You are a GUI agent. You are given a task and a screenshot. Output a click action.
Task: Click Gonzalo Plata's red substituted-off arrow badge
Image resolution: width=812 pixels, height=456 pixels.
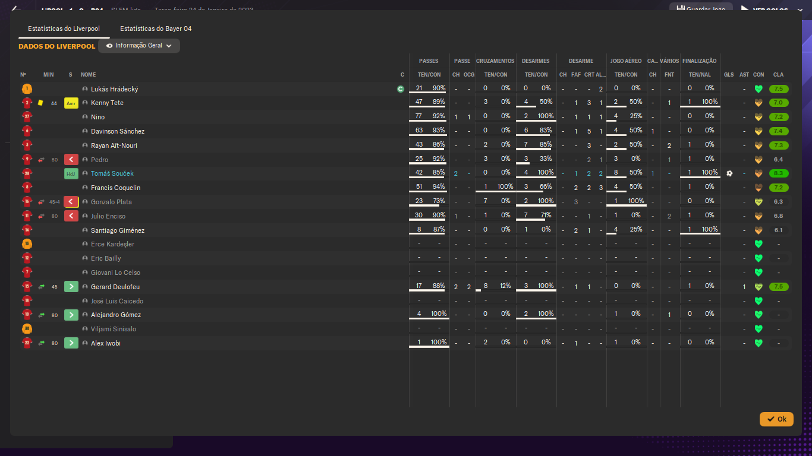pos(71,202)
